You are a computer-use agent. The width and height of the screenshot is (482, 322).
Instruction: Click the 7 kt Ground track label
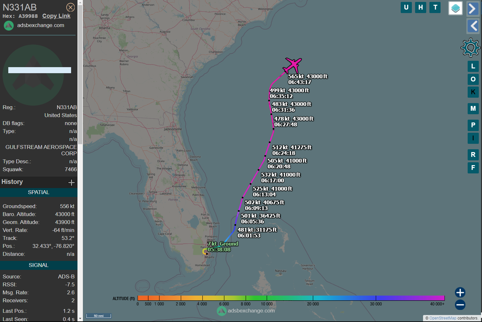[223, 247]
